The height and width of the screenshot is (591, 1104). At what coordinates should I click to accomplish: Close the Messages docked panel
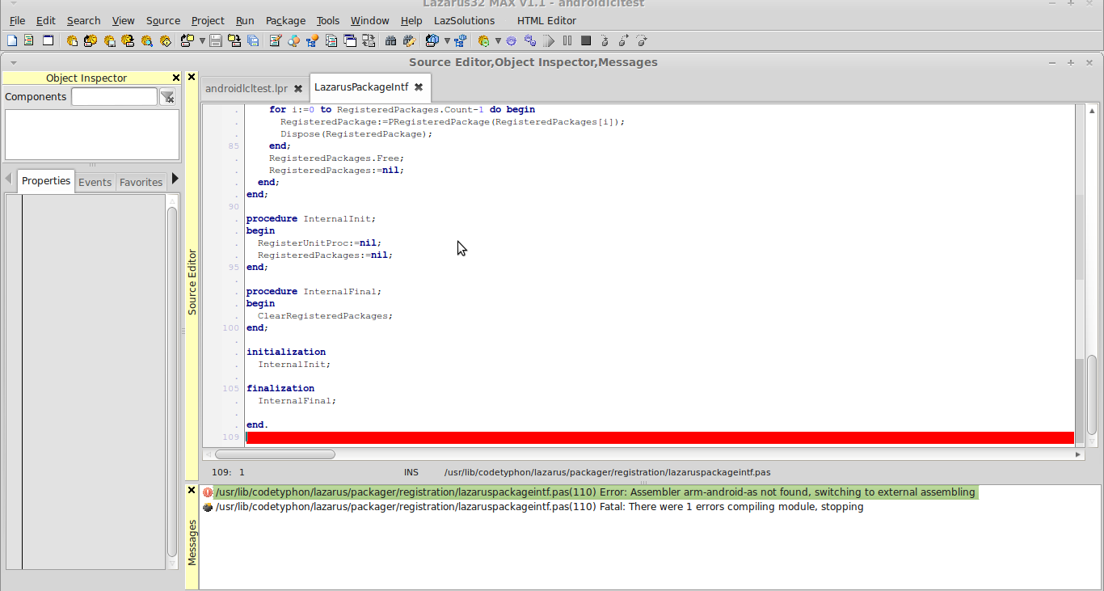pyautogui.click(x=192, y=490)
